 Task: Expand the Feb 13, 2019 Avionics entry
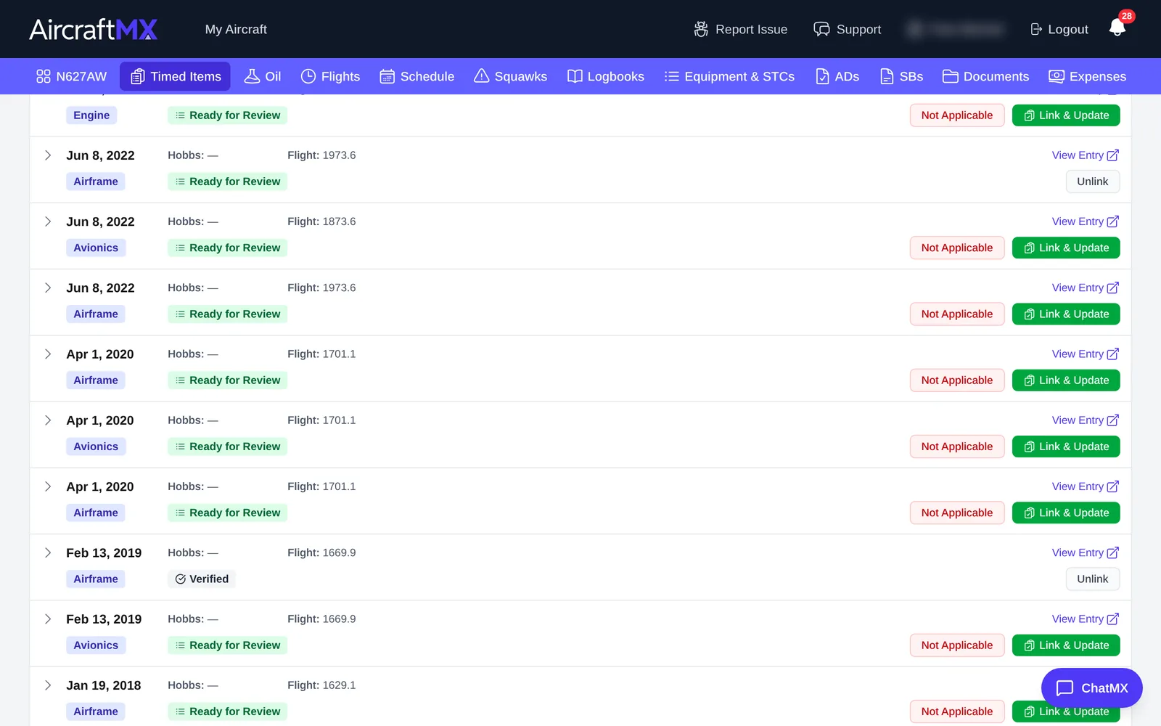[x=48, y=619]
